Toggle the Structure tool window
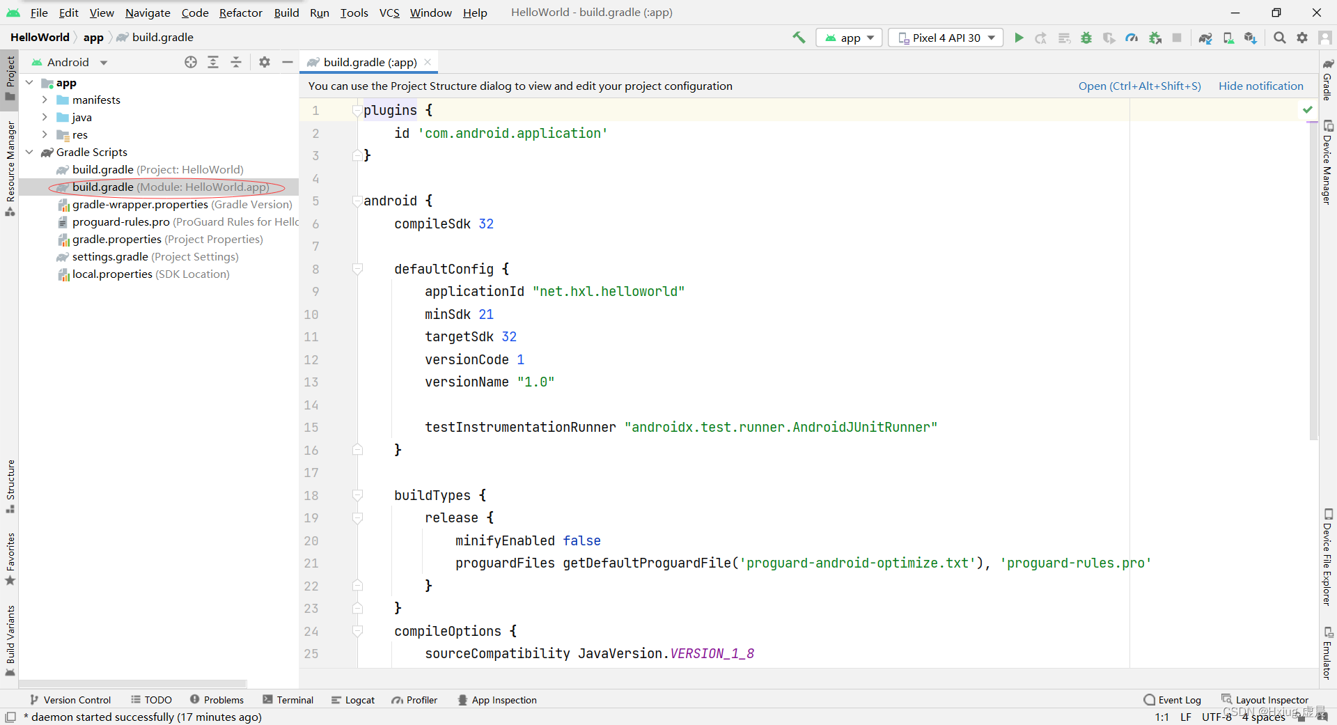The height and width of the screenshot is (725, 1337). pos(10,486)
